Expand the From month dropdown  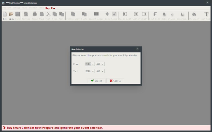(x=103, y=64)
